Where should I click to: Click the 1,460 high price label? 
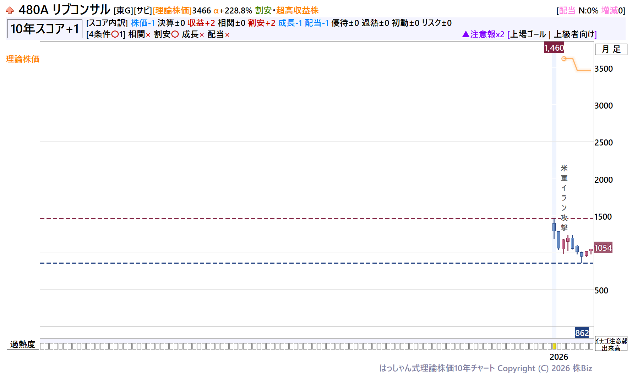pyautogui.click(x=554, y=48)
